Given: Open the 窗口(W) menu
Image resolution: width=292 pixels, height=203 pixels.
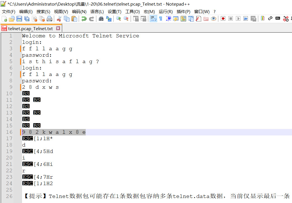Looking at the screenshot, I should (202, 12).
